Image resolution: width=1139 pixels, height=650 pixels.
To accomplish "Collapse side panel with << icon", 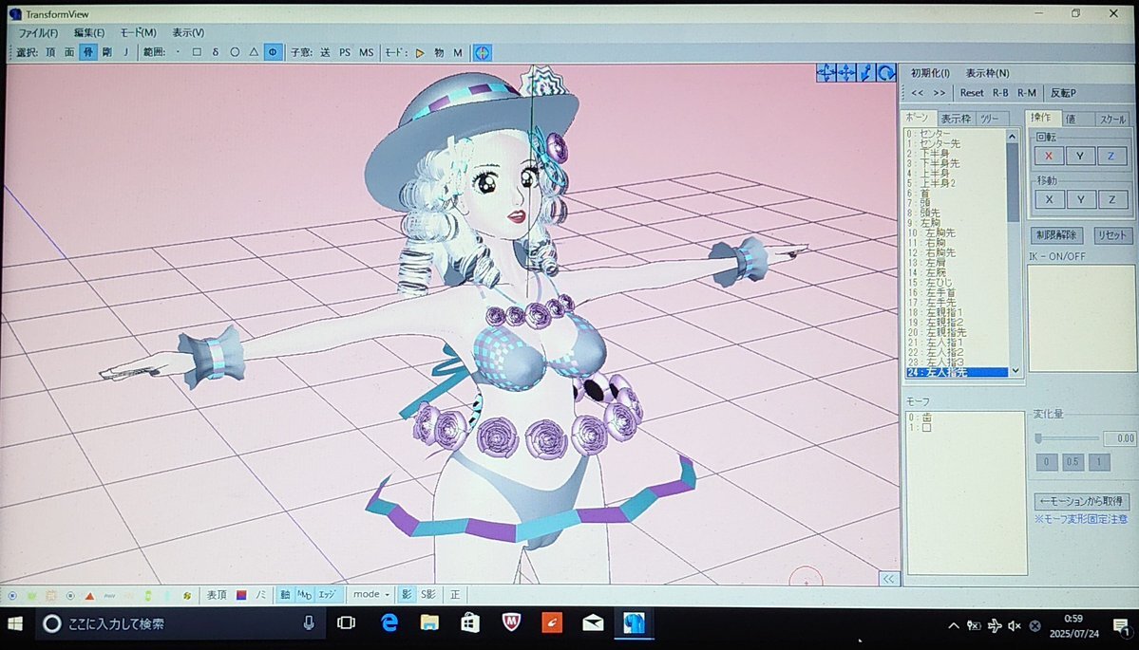I will [888, 578].
